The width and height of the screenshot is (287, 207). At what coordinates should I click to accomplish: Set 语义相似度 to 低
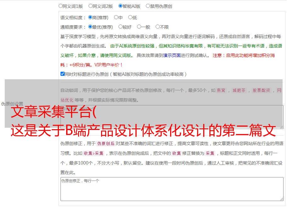tap(130, 17)
